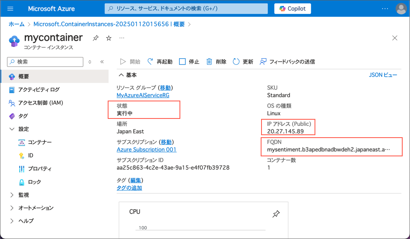410x239 pixels.
Task: Select the FQDN value mysentiment.b3apedbnadbwdeh2
Action: click(x=329, y=150)
